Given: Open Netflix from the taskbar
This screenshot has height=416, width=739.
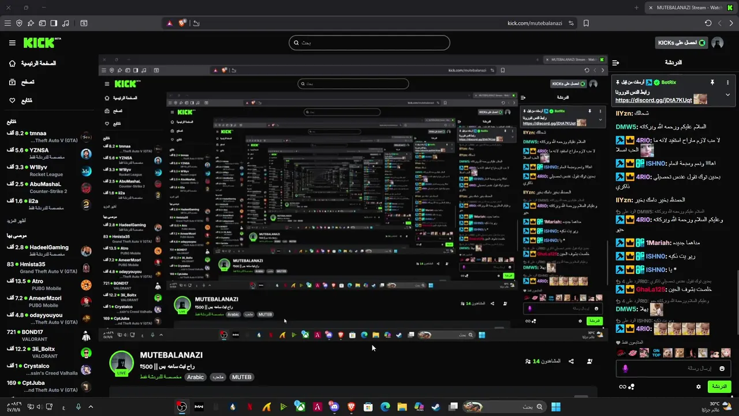Looking at the screenshot, I should click(x=249, y=407).
